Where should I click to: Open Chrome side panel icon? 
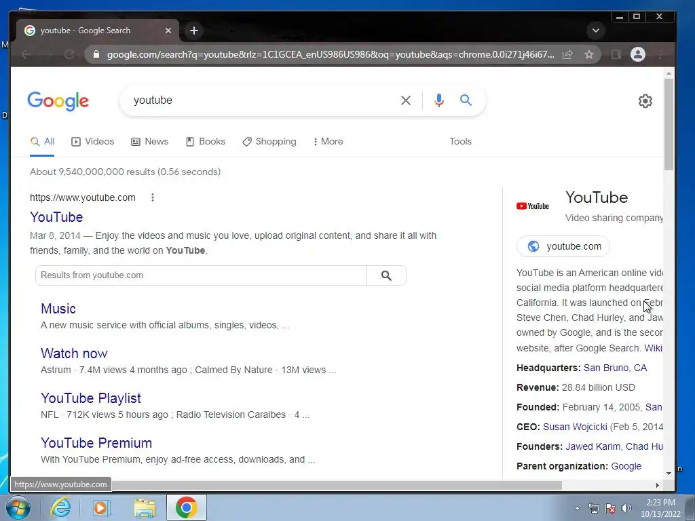[x=616, y=54]
